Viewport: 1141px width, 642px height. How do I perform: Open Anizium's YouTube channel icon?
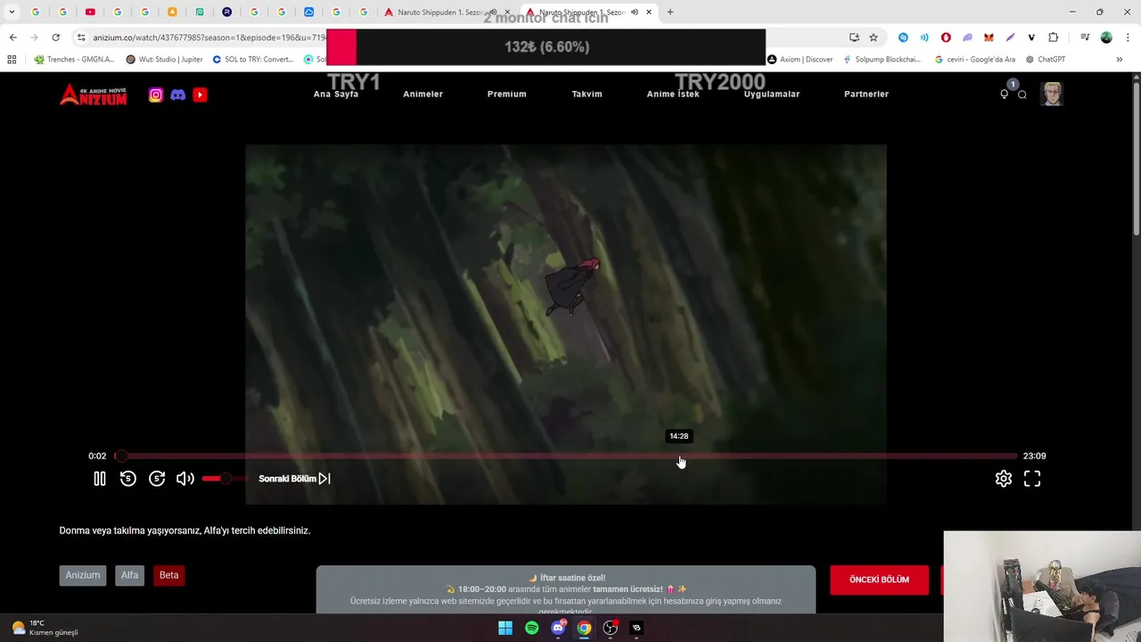200,95
